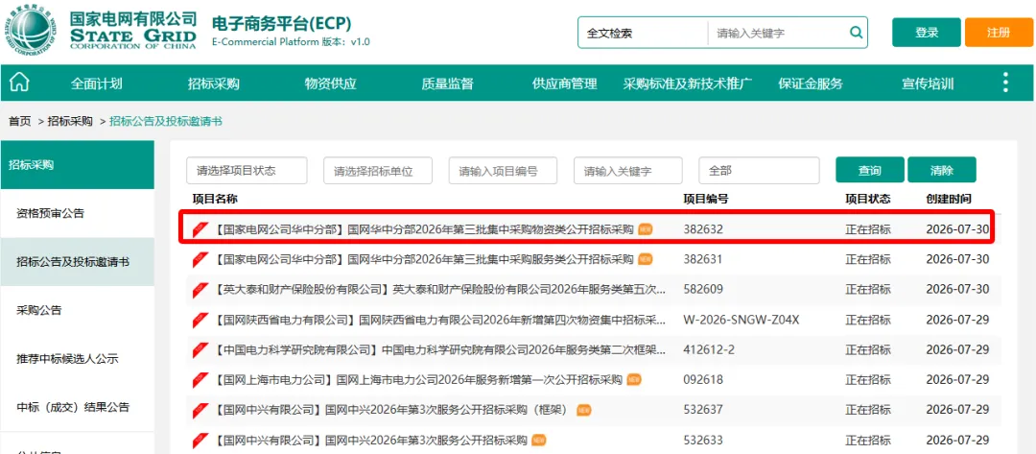Focus the 请输入关键字 header search field
The width and height of the screenshot is (1036, 454).
coord(776,33)
